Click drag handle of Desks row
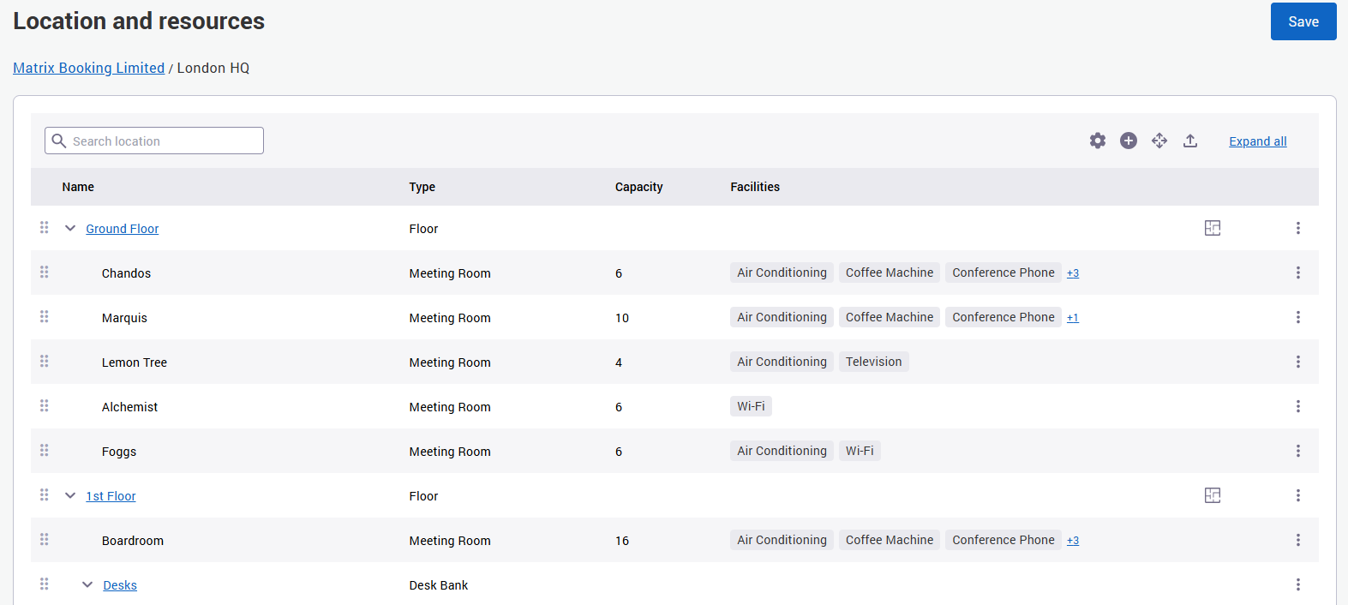The image size is (1348, 605). [45, 584]
